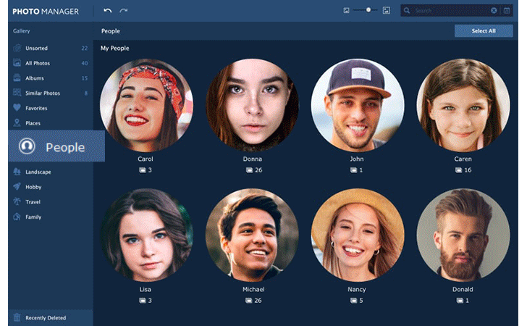The image size is (527, 326).
Task: Open the calendar filter icon beside search
Action: pyautogui.click(x=507, y=10)
